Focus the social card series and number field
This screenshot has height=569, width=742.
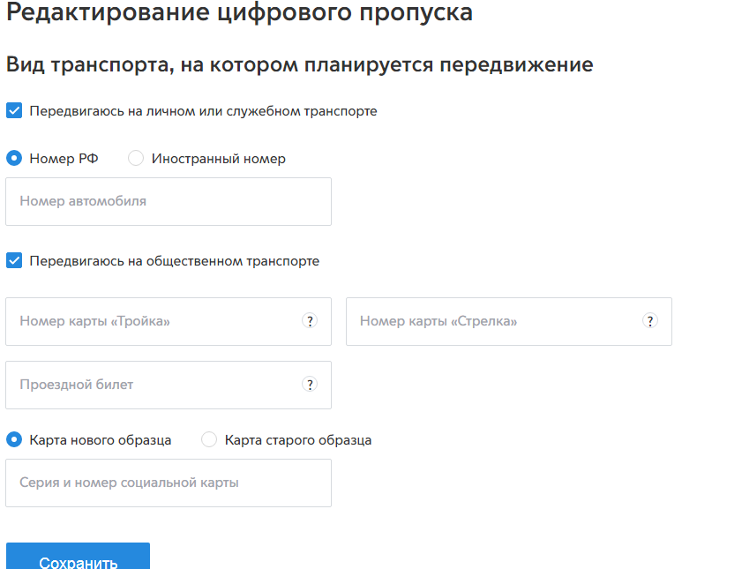168,483
